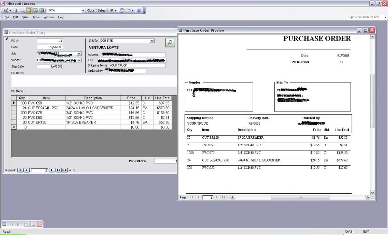Click the Setup toolbar button
388x235 pixels.
tap(101, 10)
